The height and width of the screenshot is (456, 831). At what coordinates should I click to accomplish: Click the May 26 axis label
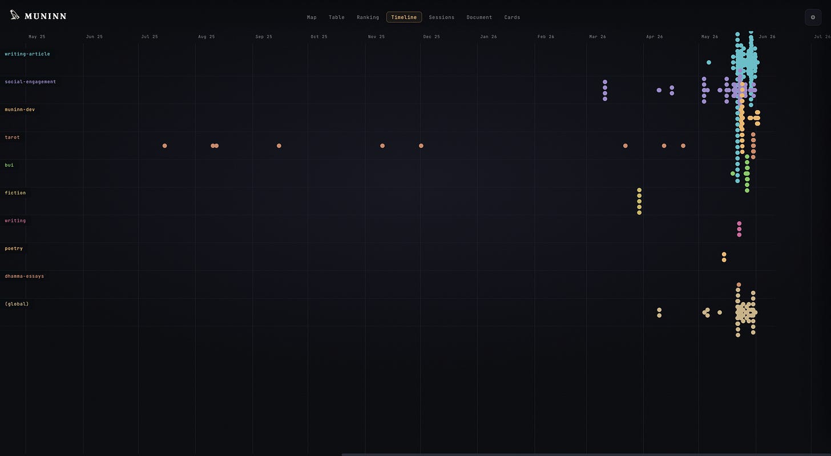pyautogui.click(x=709, y=36)
